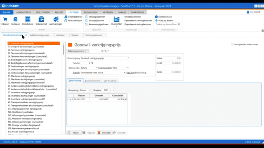The image size is (264, 148).
Task: Open Omzetlijst klanten report
Action: point(132,17)
